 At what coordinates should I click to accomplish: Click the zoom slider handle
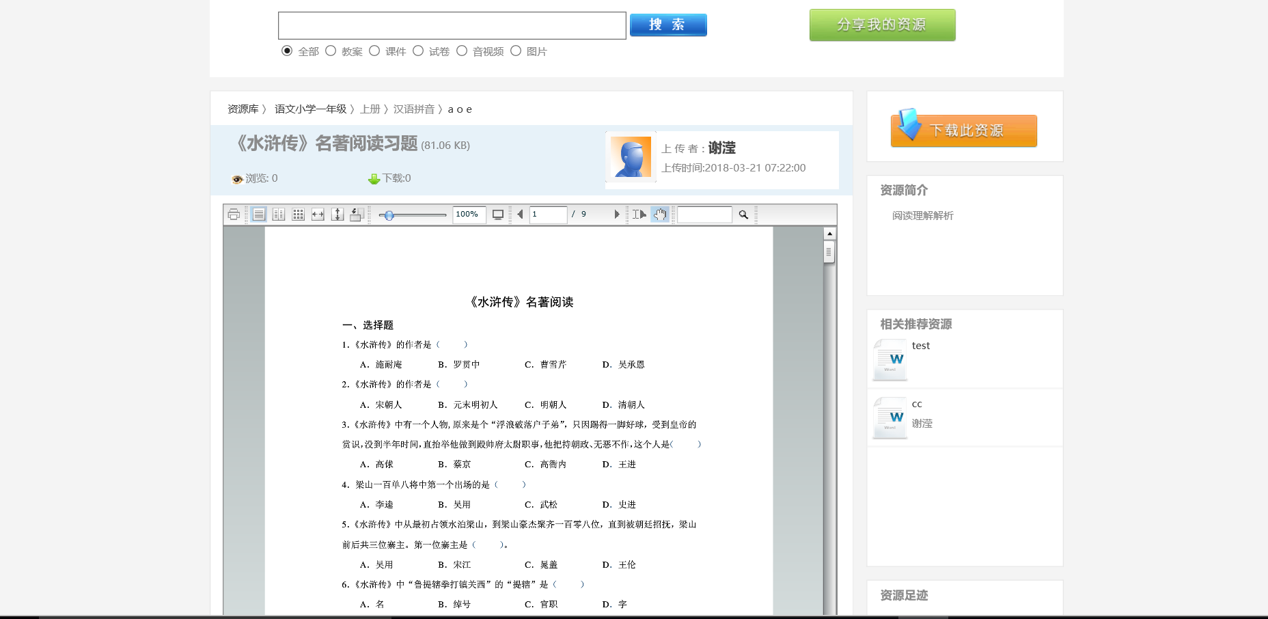point(389,215)
